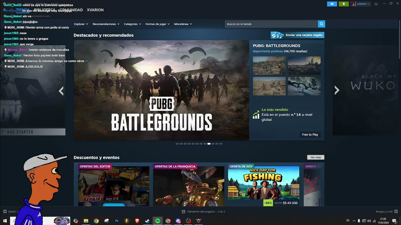401x225 pixels.
Task: Click the Enviar una tarjeta regalo button
Action: (x=297, y=35)
